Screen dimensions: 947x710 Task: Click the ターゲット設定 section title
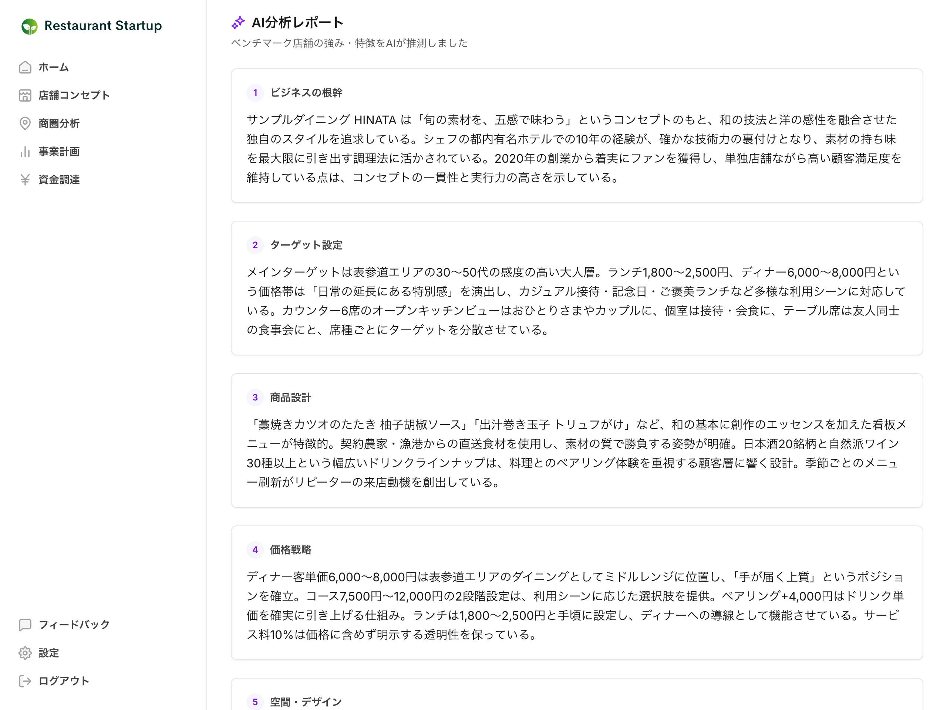tap(306, 245)
